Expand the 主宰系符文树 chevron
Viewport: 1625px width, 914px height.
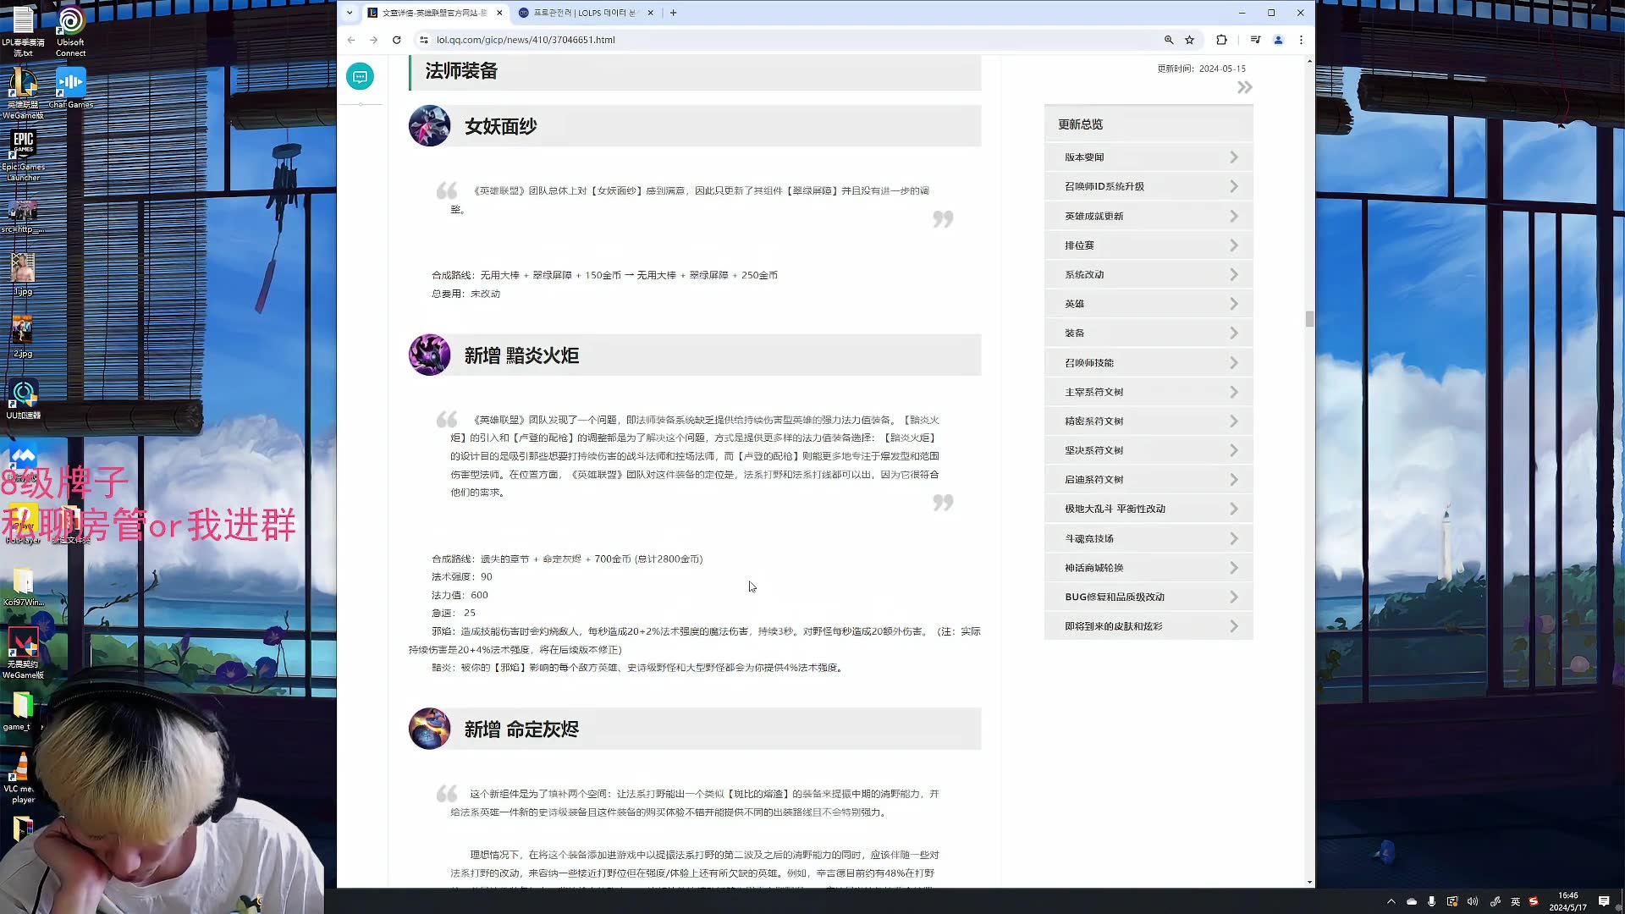1234,392
